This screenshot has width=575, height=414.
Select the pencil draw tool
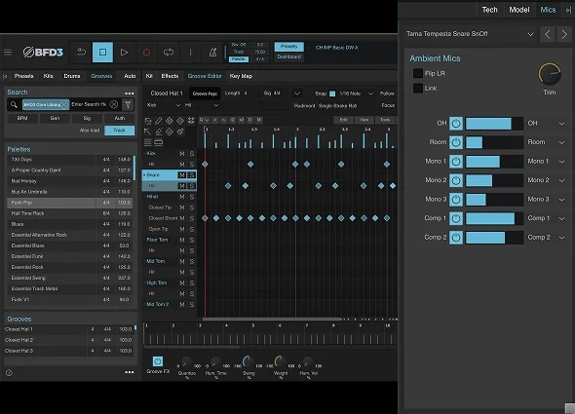159,120
